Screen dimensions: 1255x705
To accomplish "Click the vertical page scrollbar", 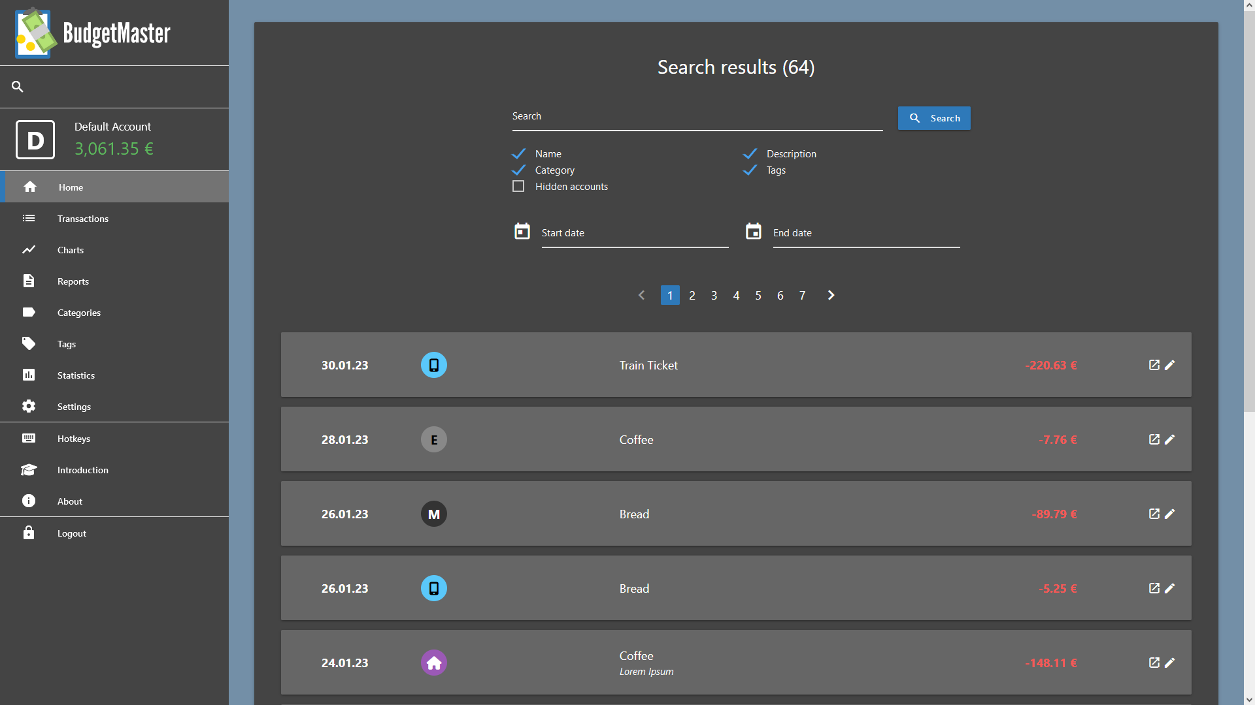I will (1249, 212).
